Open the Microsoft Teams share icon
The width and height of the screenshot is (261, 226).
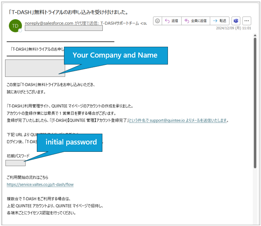tap(236, 21)
